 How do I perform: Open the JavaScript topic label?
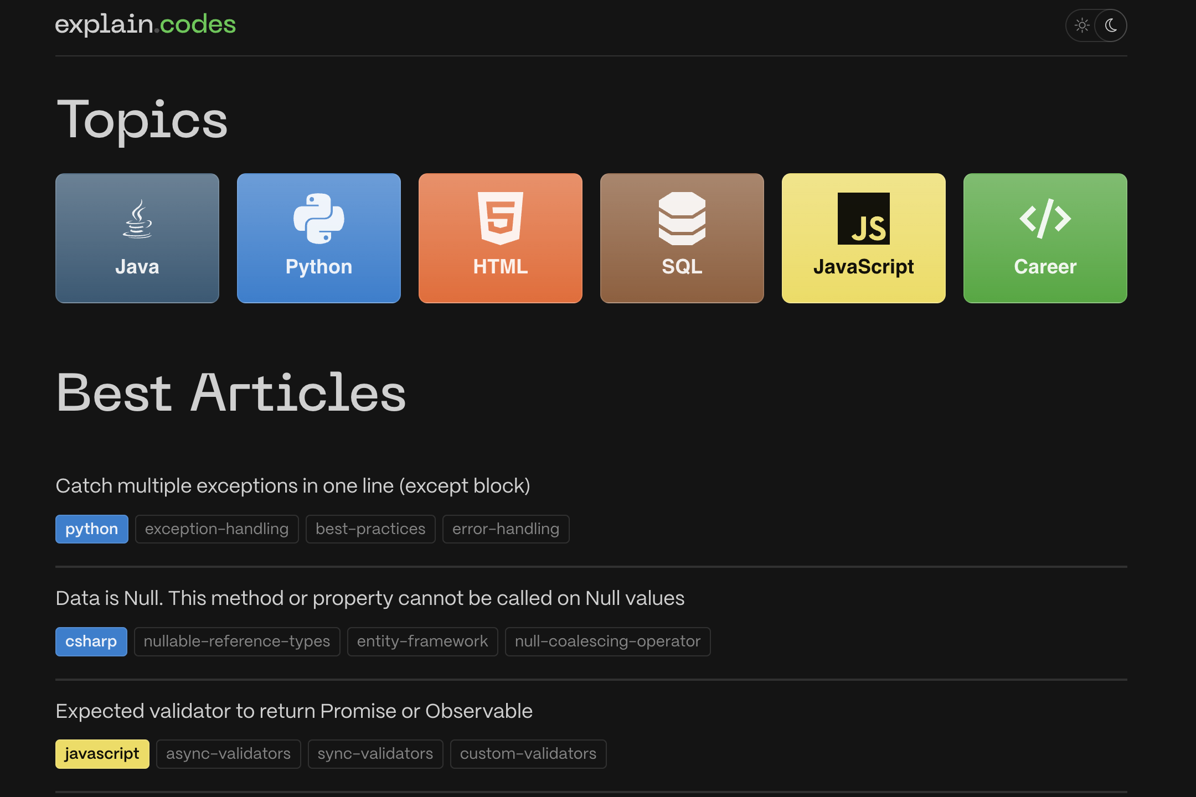click(x=864, y=267)
